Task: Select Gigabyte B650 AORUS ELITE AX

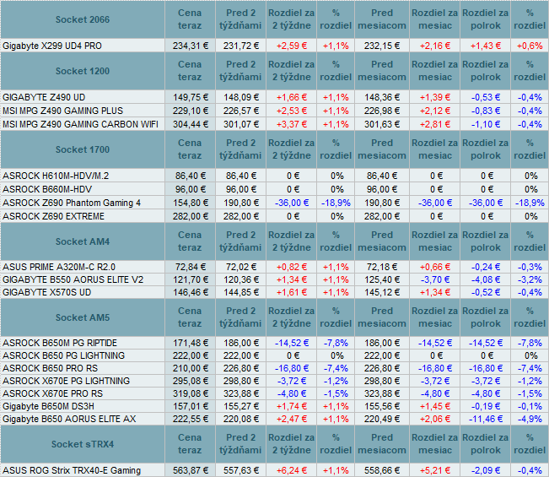Action: 69,420
